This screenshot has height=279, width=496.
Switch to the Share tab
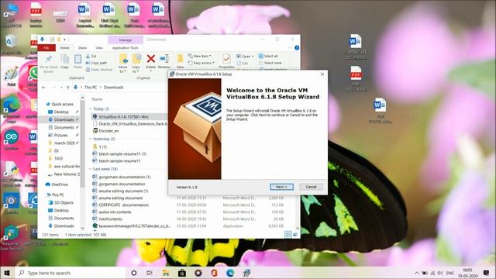pyautogui.click(x=83, y=48)
